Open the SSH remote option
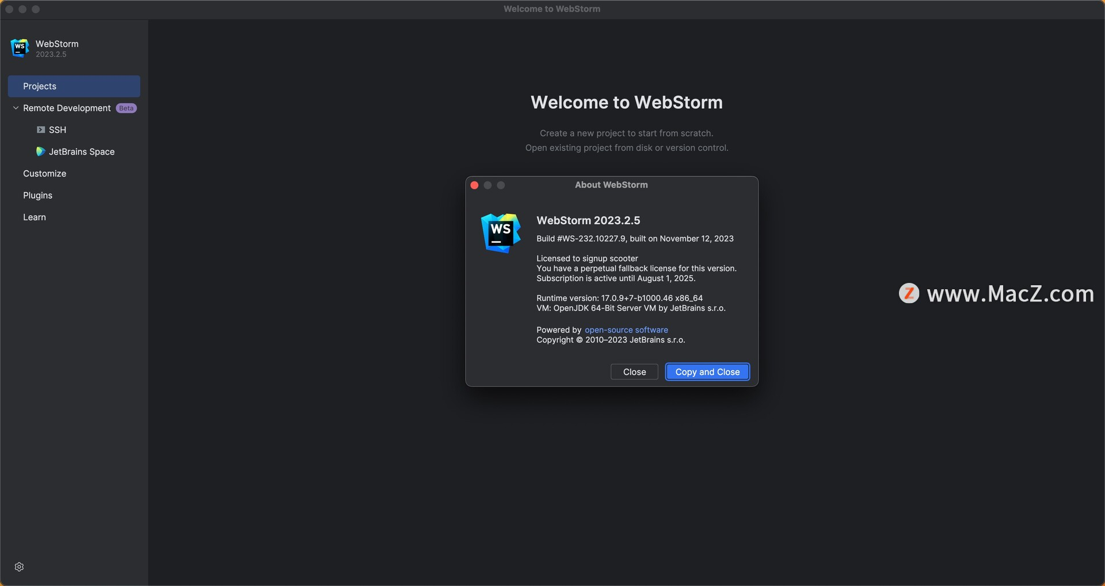The image size is (1105, 586). pyautogui.click(x=58, y=130)
